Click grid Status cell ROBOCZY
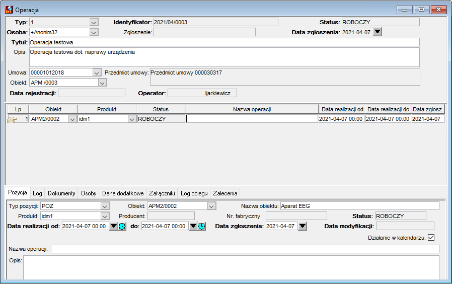The image size is (452, 284). (161, 119)
